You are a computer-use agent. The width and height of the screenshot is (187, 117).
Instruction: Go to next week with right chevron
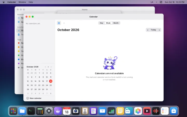tap(159, 30)
